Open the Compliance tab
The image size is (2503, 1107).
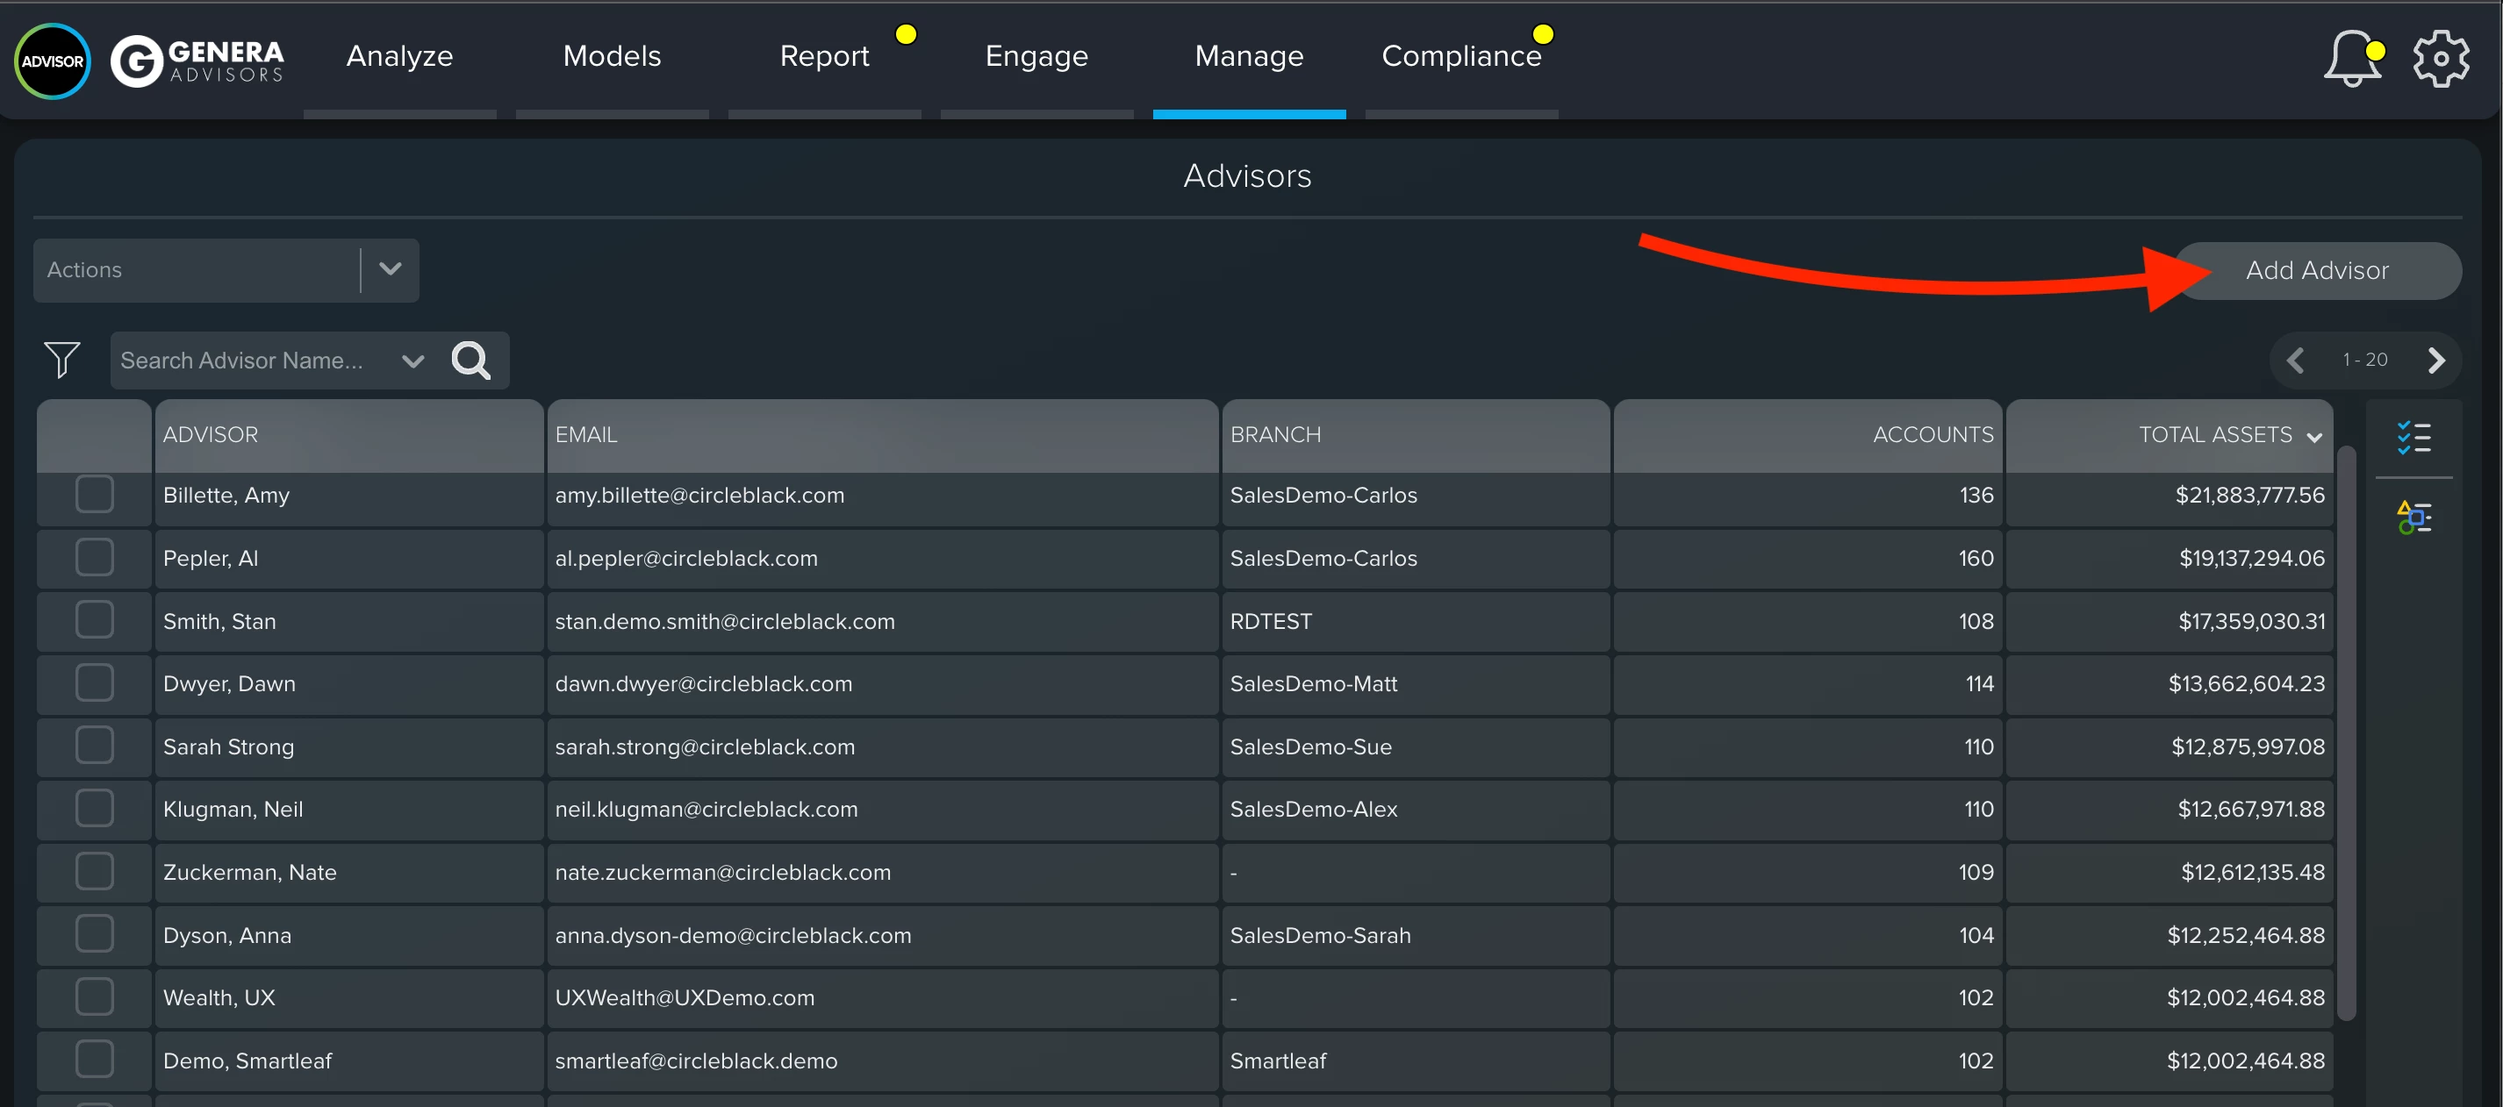pos(1460,56)
